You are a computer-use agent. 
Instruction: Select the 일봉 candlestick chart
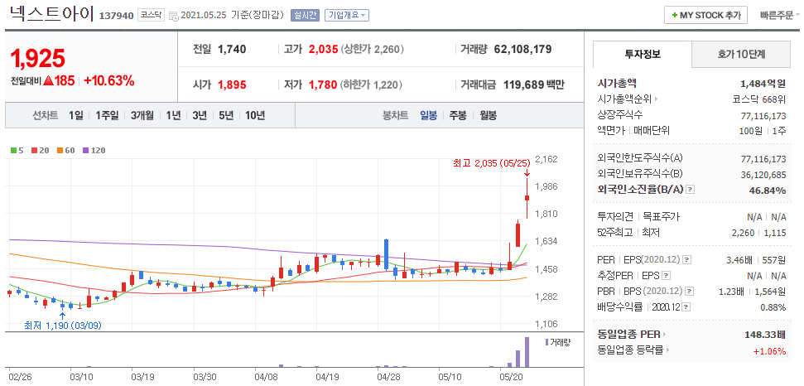pos(429,115)
